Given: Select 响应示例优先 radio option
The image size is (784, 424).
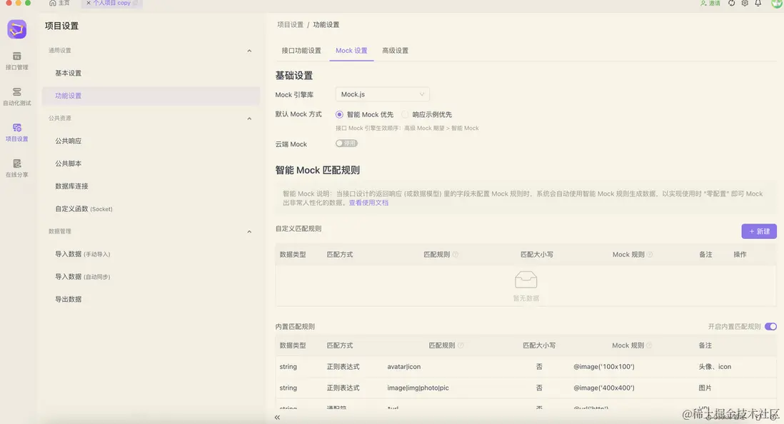Looking at the screenshot, I should 406,114.
